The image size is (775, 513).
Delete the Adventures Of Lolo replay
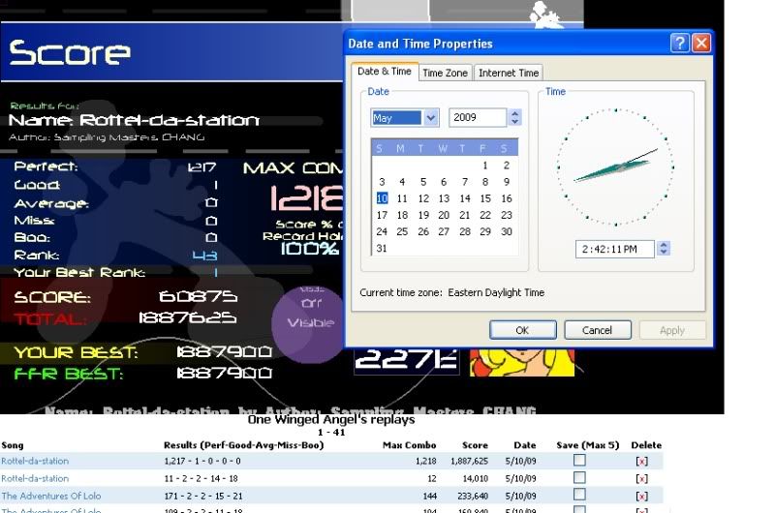pyautogui.click(x=640, y=496)
